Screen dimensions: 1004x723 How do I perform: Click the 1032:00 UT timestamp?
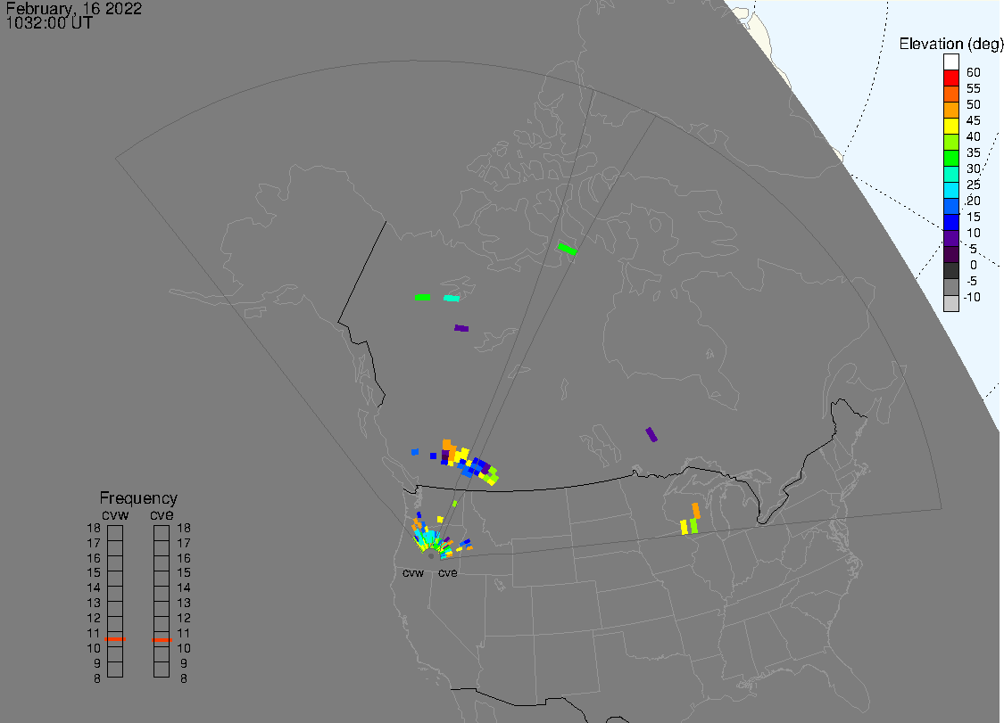[x=49, y=23]
